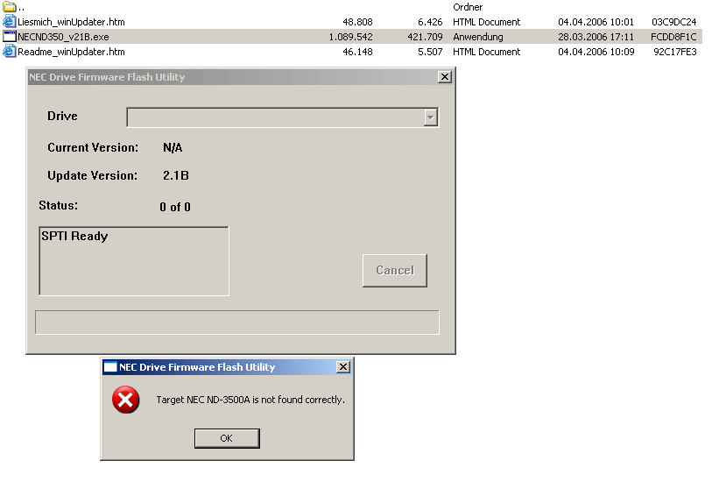
Task: Click CRC value FCDD8F1C
Action: pyautogui.click(x=673, y=37)
